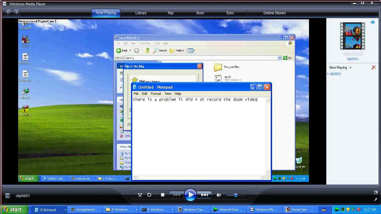This screenshot has height=214, width=381.
Task: Click the clip0001 title under the thumbnail
Action: tap(353, 59)
